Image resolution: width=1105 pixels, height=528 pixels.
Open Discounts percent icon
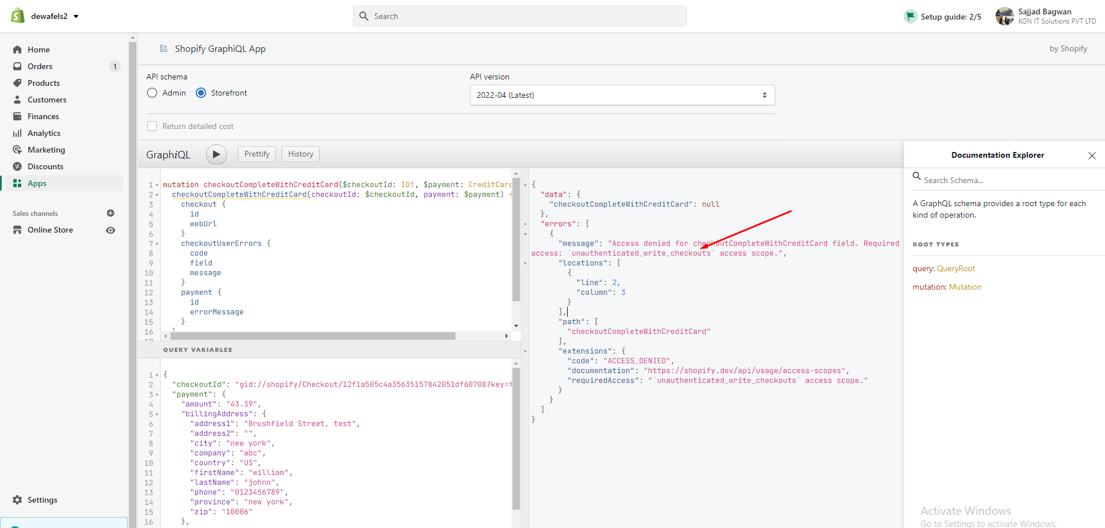pyautogui.click(x=17, y=166)
